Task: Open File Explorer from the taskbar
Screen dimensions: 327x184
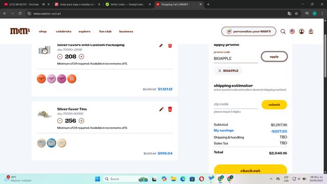Action: click(x=173, y=179)
